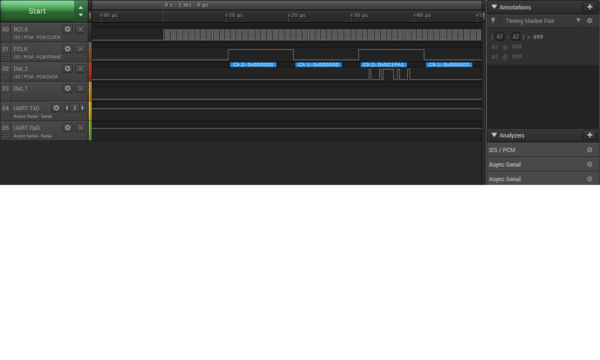Screen dimensions: 600x360
Task: Remove the FCLK channel with X
Action: [x=80, y=49]
